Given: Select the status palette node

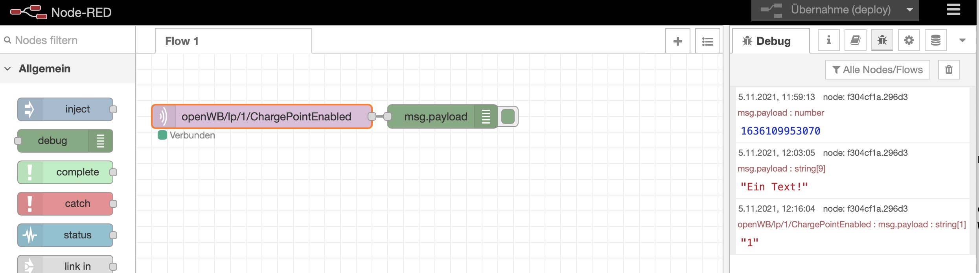Looking at the screenshot, I should [x=65, y=235].
